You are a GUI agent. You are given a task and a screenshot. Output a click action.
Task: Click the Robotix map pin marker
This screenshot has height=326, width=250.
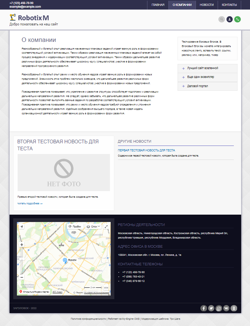point(65,261)
